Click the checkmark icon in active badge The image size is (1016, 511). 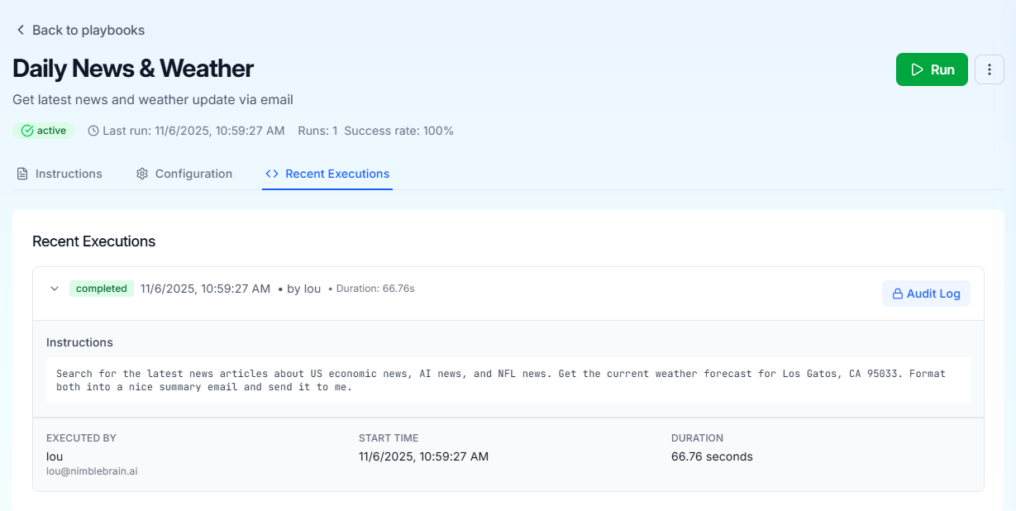pos(27,131)
